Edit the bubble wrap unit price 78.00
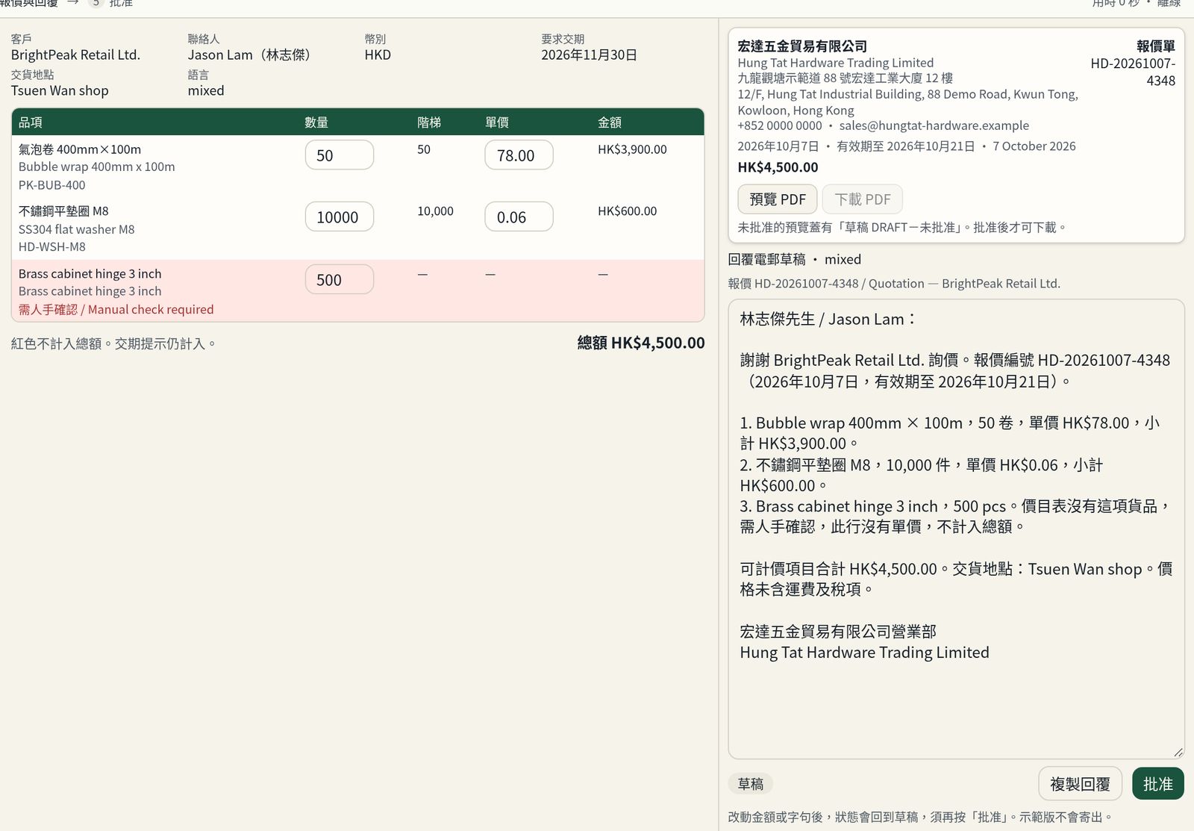The width and height of the screenshot is (1194, 831). 519,155
